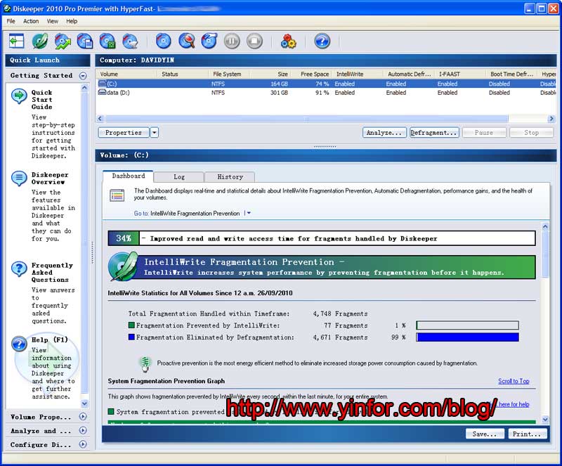Sort by the Size column header
The width and height of the screenshot is (562, 466).
[270, 74]
